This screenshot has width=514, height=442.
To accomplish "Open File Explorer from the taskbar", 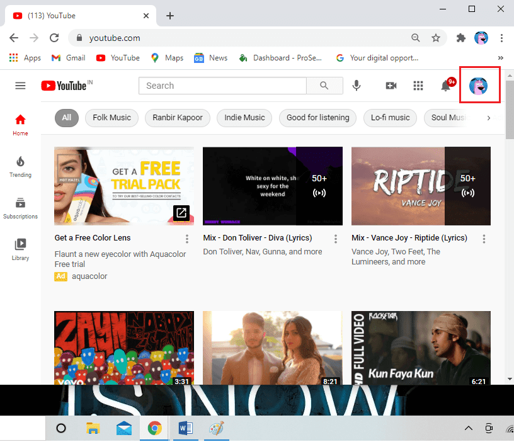I will pos(93,428).
